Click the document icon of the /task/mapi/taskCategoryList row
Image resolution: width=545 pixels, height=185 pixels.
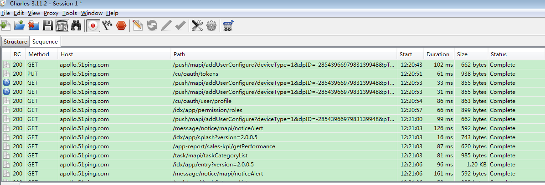[x=6, y=155]
